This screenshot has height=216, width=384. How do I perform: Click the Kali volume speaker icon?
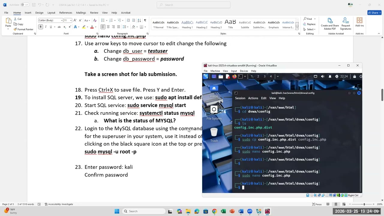[322, 76]
